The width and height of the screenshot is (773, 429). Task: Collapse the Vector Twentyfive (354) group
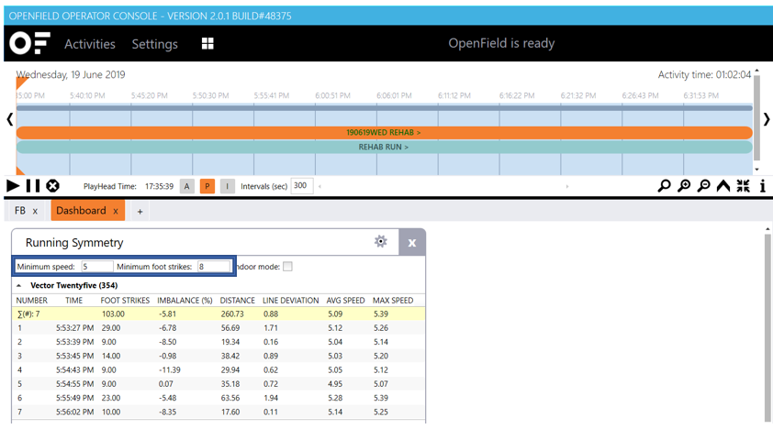[x=18, y=285]
